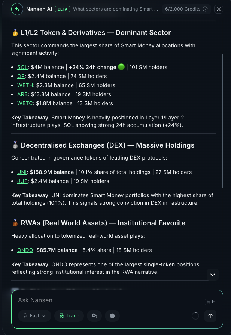
Task: Click the WETH token link
Action: coord(25,85)
